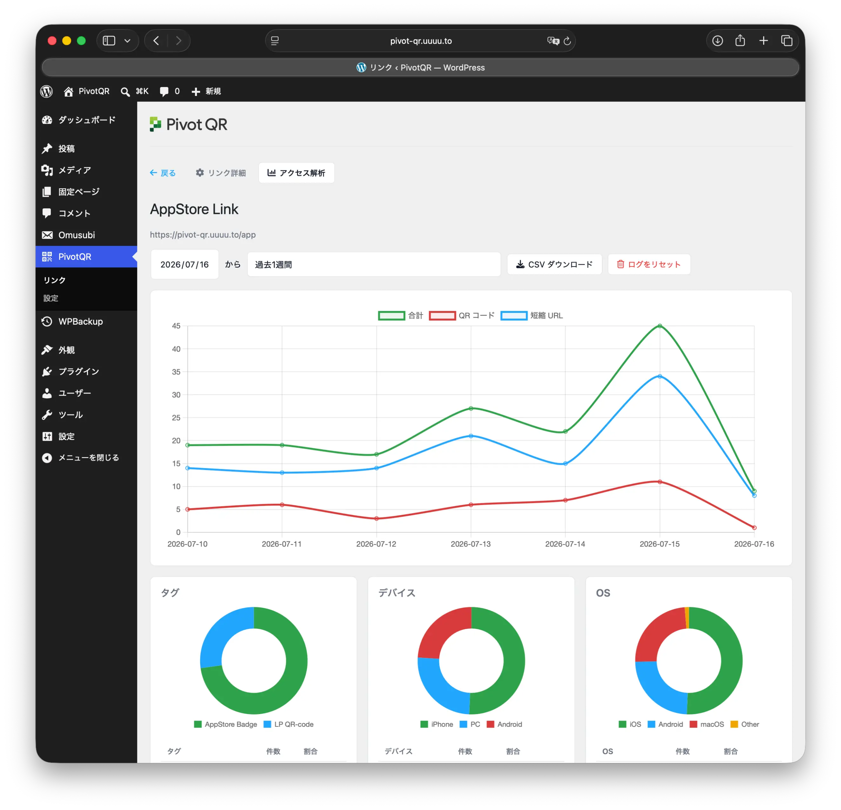
Task: Toggle PC in デバイス chart legend
Action: [470, 724]
